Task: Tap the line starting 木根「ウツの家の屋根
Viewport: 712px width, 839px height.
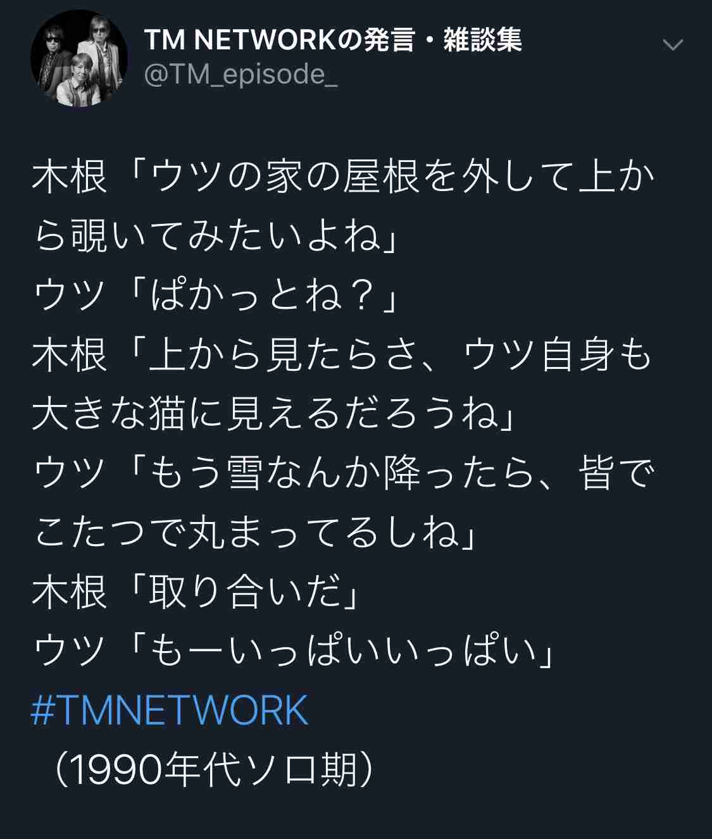Action: tap(342, 177)
